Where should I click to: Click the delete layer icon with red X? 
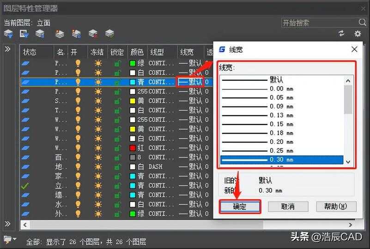coord(93,34)
